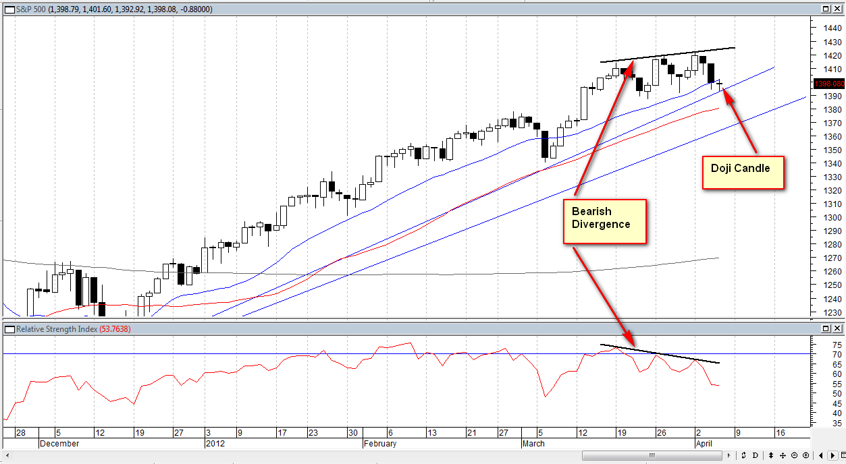Maximize the S&P 500 price pane

826,9
